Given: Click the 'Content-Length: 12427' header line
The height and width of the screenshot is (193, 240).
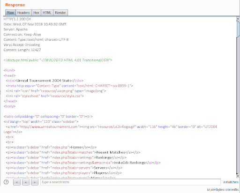Looking at the screenshot, I should [x=22, y=50].
